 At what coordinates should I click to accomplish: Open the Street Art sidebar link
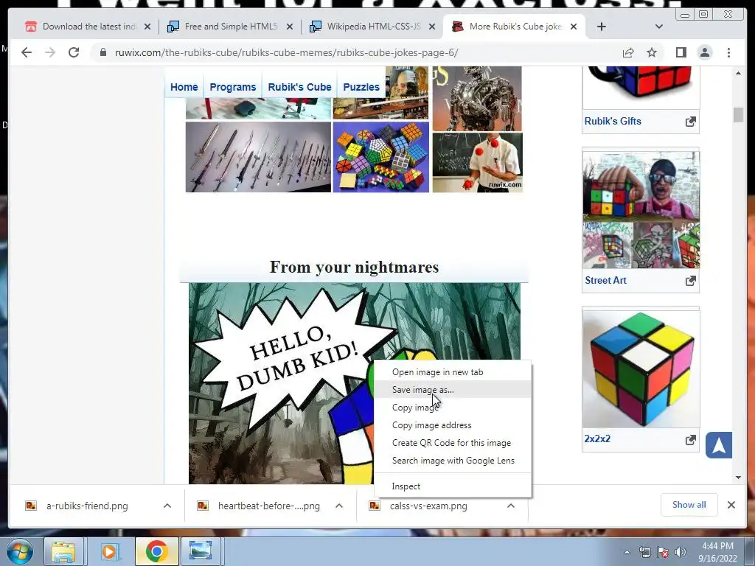(x=605, y=281)
